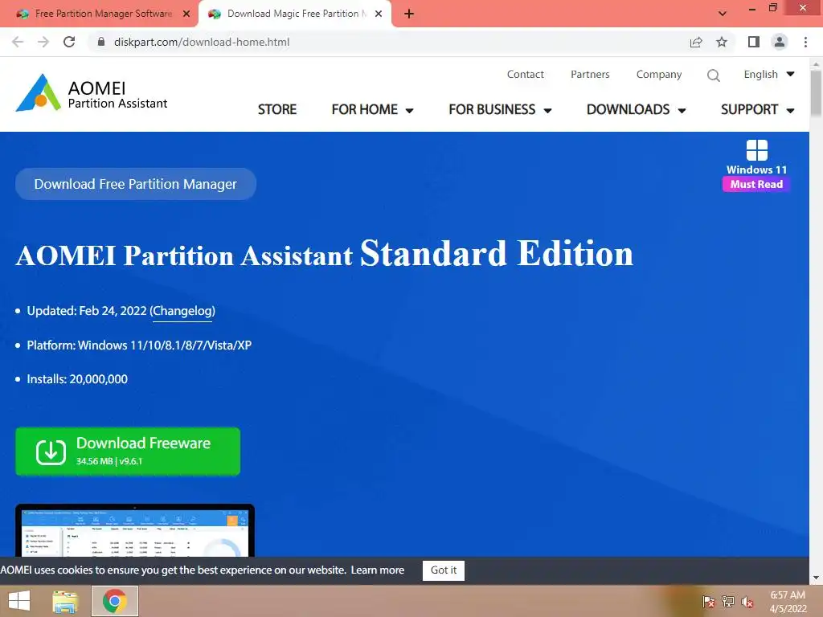Click the network tray icon
This screenshot has width=823, height=617.
tap(728, 602)
